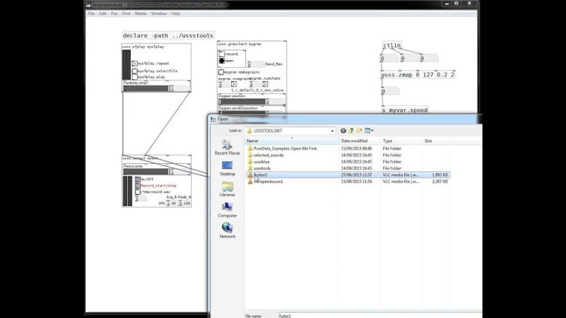Open Window menu in Pd window

pos(159,14)
